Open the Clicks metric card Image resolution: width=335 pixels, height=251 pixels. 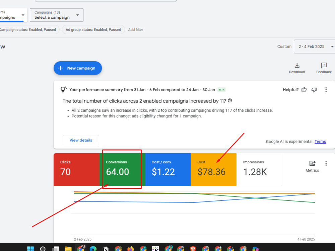tap(76, 169)
